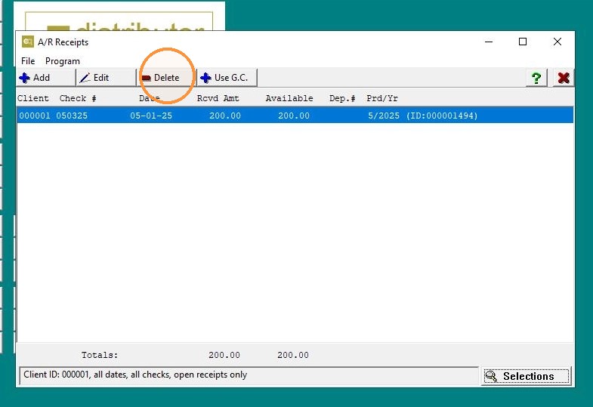Close the A/R Receipts window
The width and height of the screenshot is (593, 407).
(557, 42)
